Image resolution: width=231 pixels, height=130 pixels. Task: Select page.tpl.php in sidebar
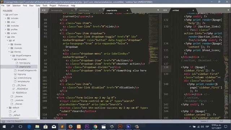pyautogui.click(x=25, y=67)
